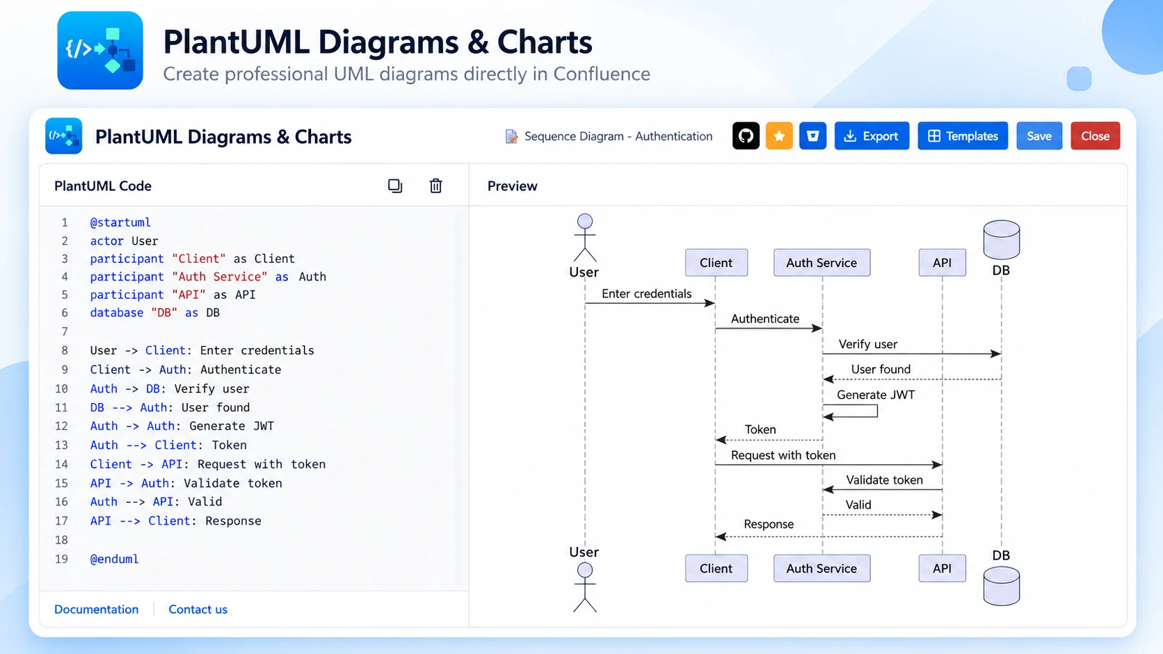This screenshot has width=1163, height=654.
Task: Open the Templates gallery
Action: pos(963,136)
